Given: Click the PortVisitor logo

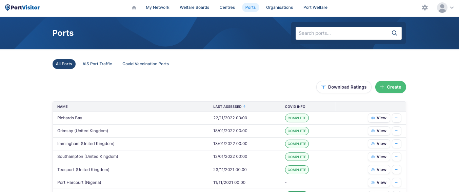Looking at the screenshot, I should 22,7.
